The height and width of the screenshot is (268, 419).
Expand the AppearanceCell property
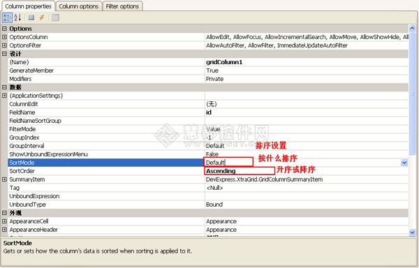(4, 221)
